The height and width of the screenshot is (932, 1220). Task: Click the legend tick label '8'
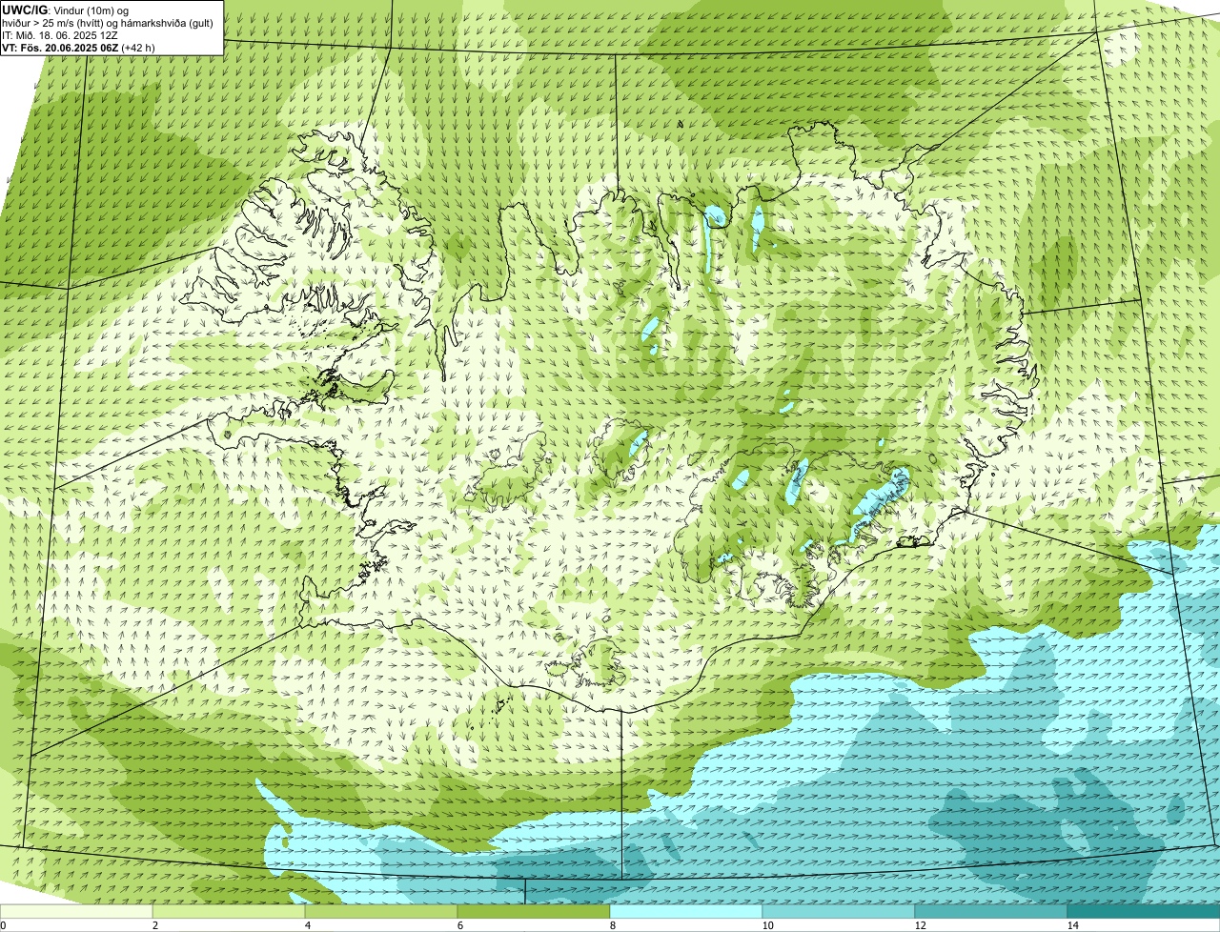[x=614, y=925]
